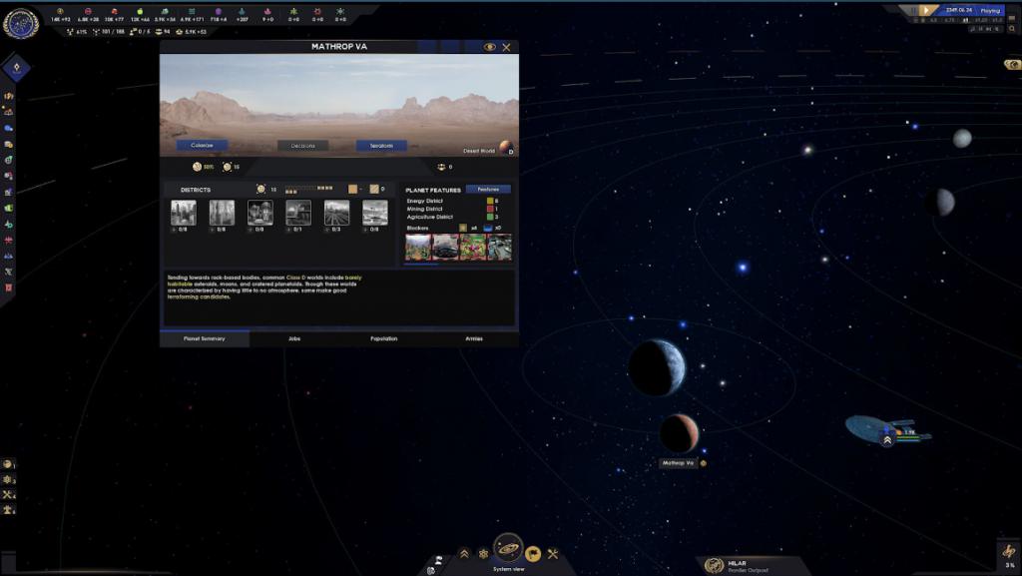The height and width of the screenshot is (576, 1022).
Task: Open the System view galaxy button
Action: [508, 548]
